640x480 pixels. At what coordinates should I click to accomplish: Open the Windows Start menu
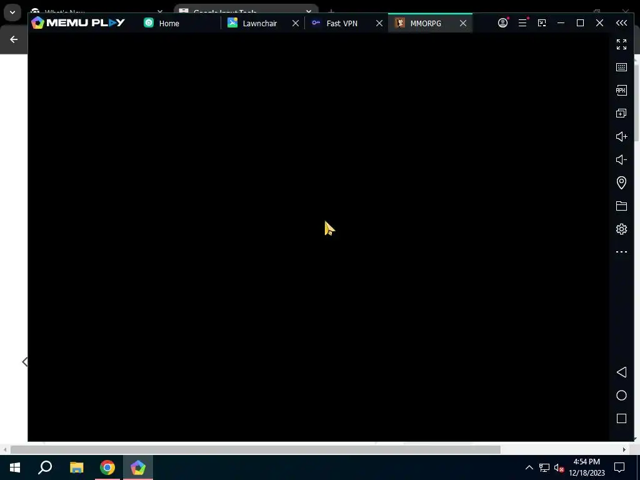pyautogui.click(x=15, y=467)
